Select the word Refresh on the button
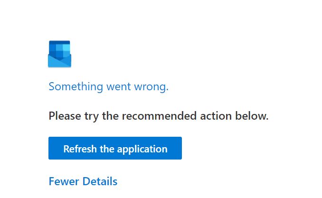 pos(80,149)
